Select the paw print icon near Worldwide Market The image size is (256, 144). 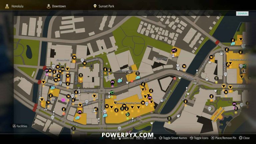tap(221, 53)
